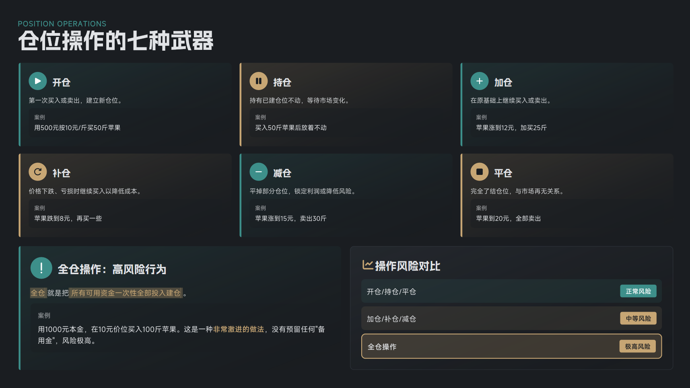Click the pause icon beside 持仓
The height and width of the screenshot is (388, 690).
coord(258,81)
